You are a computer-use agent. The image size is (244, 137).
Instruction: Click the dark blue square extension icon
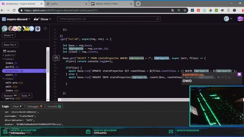click(x=192, y=10)
